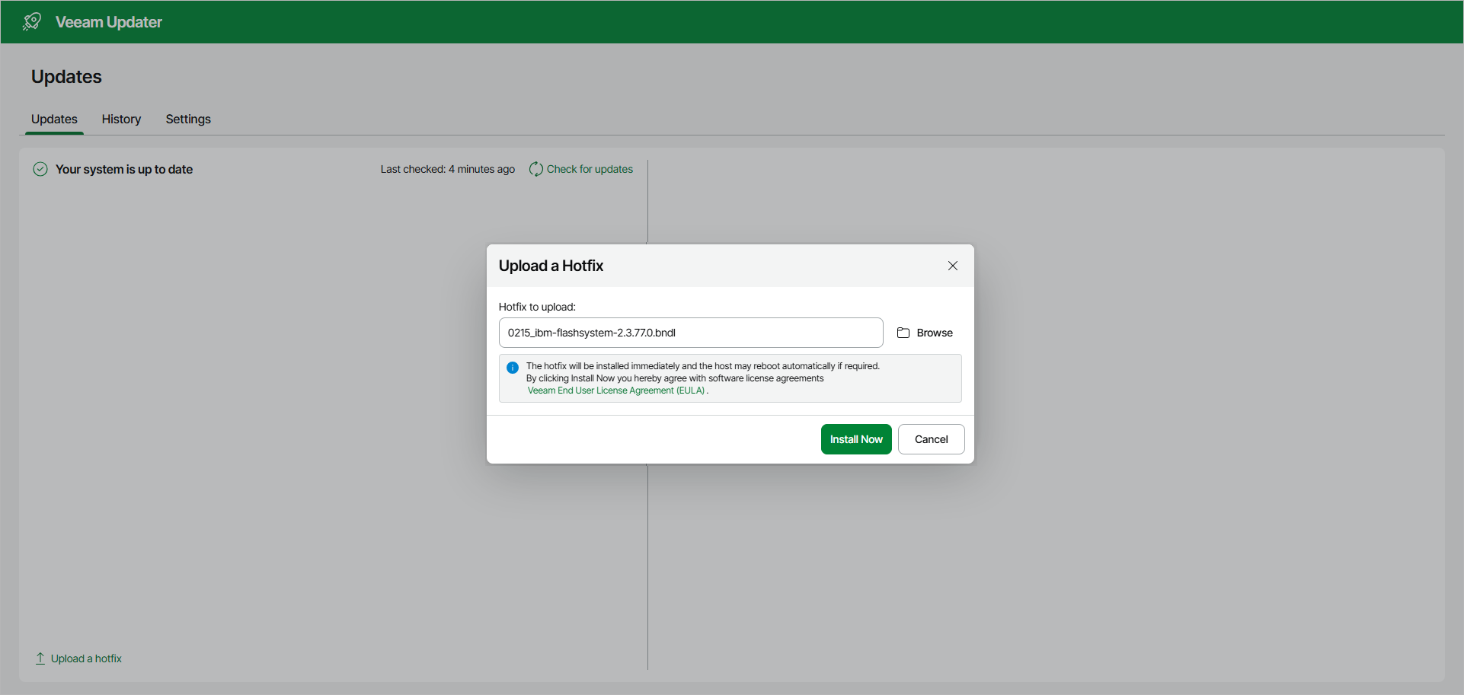The image size is (1464, 695).
Task: Open the Settings tab
Action: 188,119
